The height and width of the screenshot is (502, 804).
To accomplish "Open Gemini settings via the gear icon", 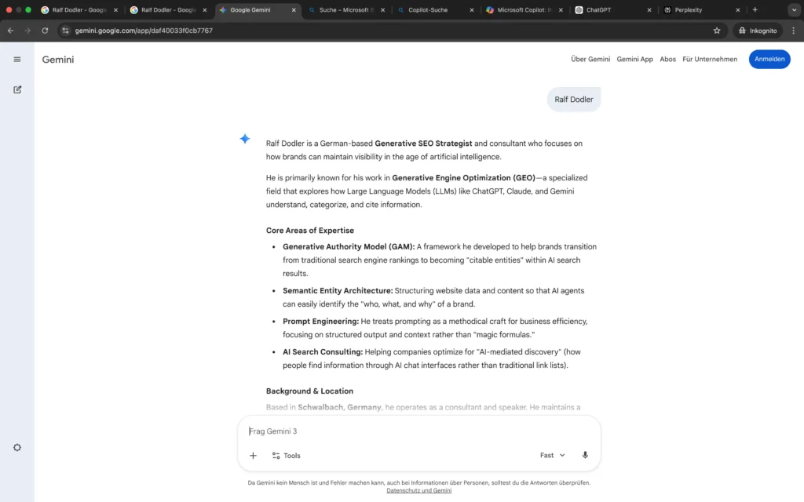I will (16, 447).
